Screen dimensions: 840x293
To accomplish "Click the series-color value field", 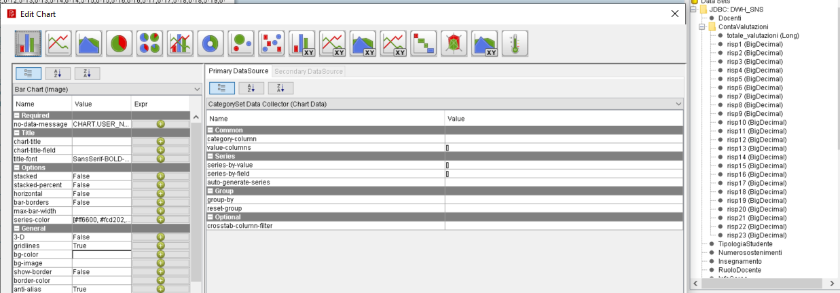I will (101, 220).
